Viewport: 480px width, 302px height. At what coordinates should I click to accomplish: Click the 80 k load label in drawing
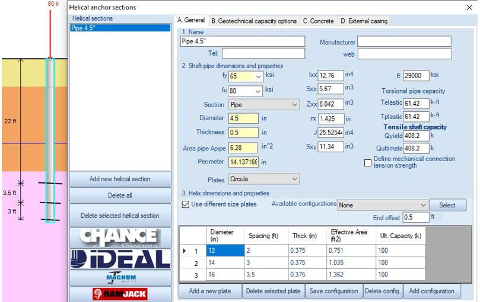coord(53,4)
